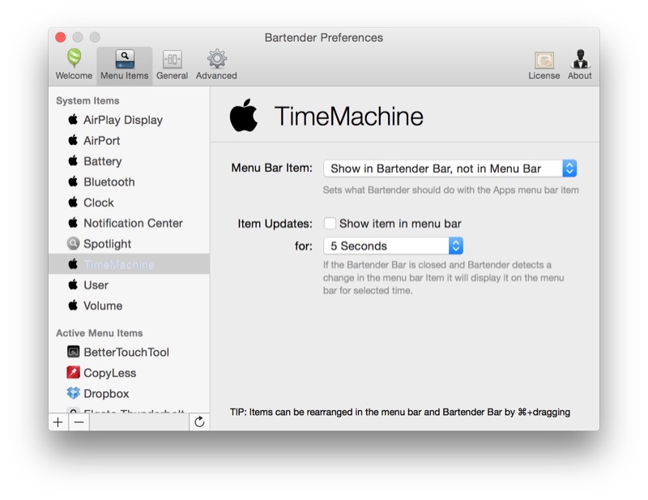648x500 pixels.
Task: Open the Advanced gear icon
Action: tap(217, 58)
